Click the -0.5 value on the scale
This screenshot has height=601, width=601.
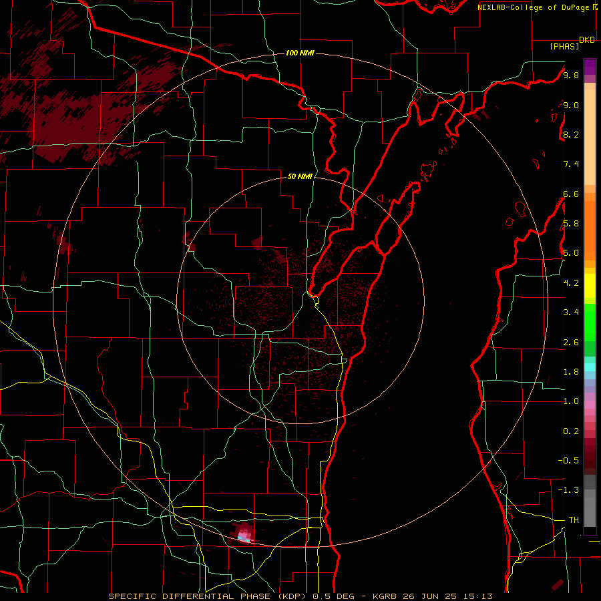coord(568,460)
